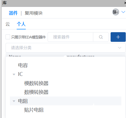Image resolution: width=126 pixels, height=118 pixels.
Task: Select 贴片电阻 subcategory
Action: tap(34, 110)
